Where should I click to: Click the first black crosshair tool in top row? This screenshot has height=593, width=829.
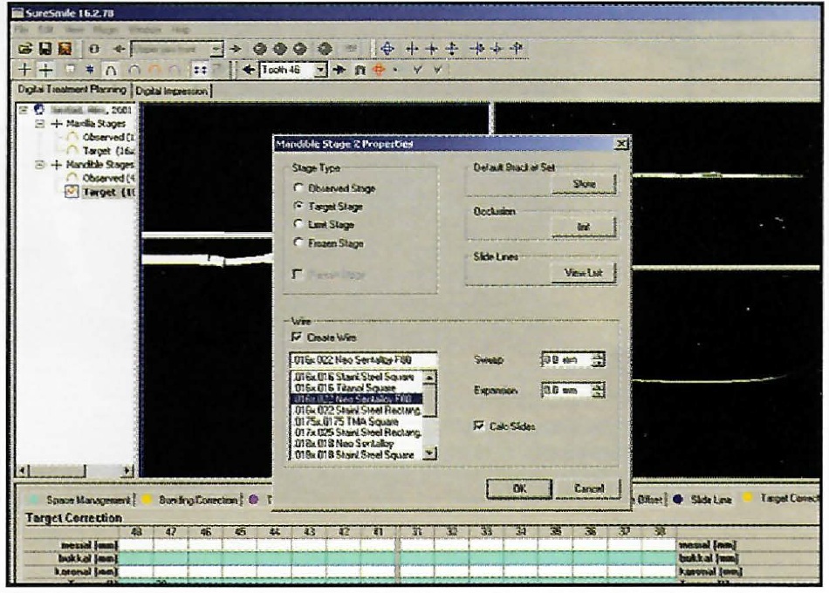(x=412, y=49)
